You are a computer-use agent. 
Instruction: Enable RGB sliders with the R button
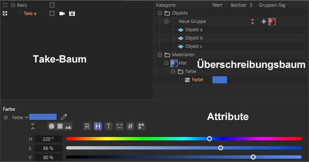[87, 126]
